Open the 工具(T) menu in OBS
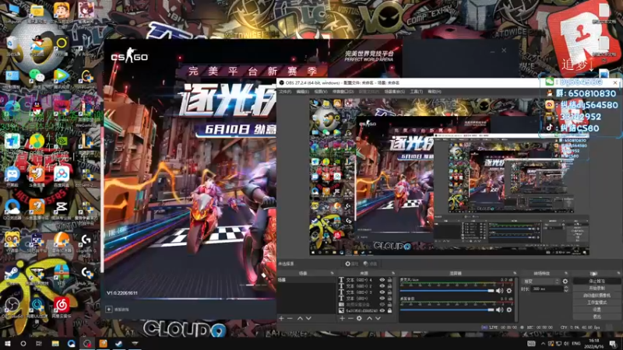The height and width of the screenshot is (350, 623). point(417,92)
